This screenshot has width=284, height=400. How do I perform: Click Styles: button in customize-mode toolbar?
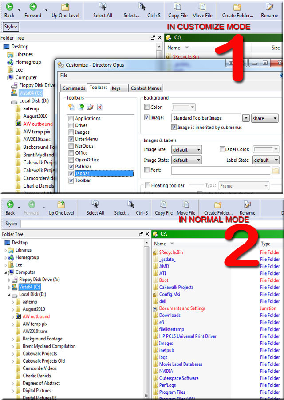pyautogui.click(x=11, y=27)
